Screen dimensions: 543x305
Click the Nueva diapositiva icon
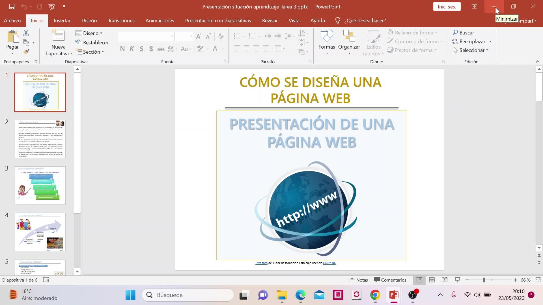tap(59, 36)
